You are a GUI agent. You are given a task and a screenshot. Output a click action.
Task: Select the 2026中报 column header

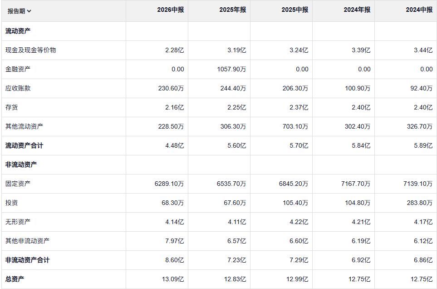tap(171, 10)
